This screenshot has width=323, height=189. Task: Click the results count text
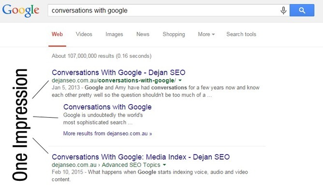tap(102, 56)
